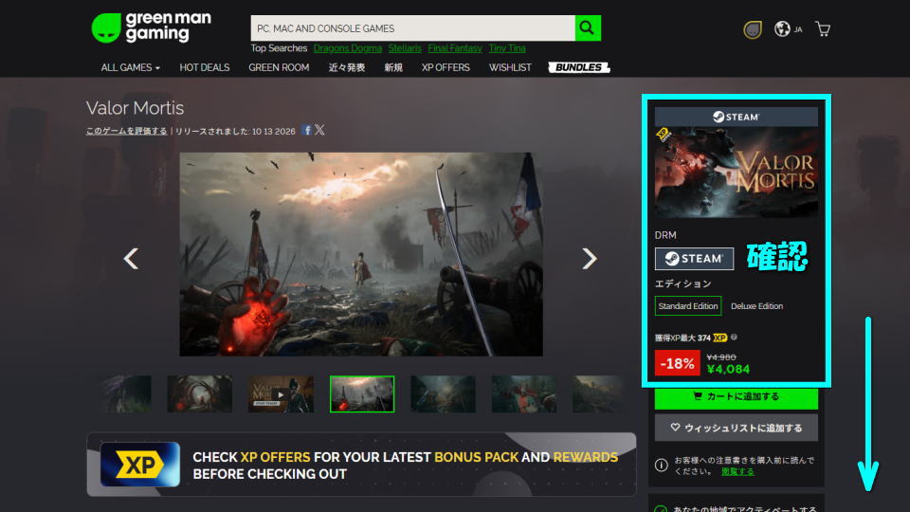Image resolution: width=910 pixels, height=512 pixels.
Task: Select the first dark creature thumbnail
Action: (x=128, y=394)
